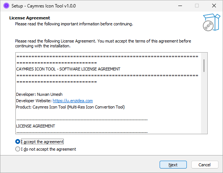The image size is (223, 173).
Task: Click the "Developer: Nuwan Umesh" line
Action: (x=39, y=94)
